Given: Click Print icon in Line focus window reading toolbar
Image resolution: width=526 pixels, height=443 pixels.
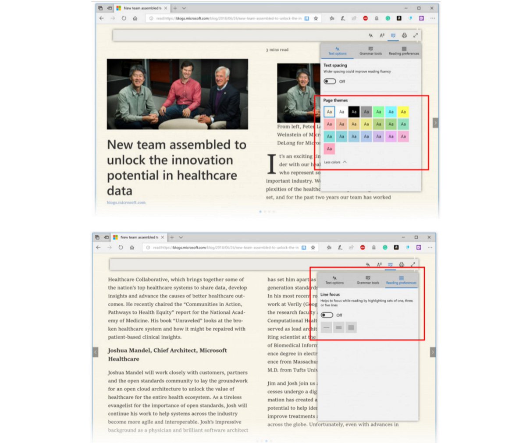Looking at the screenshot, I should [x=402, y=264].
